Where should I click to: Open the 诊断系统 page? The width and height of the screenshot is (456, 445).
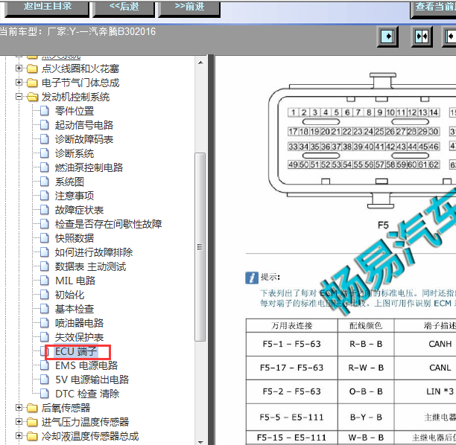coord(75,153)
